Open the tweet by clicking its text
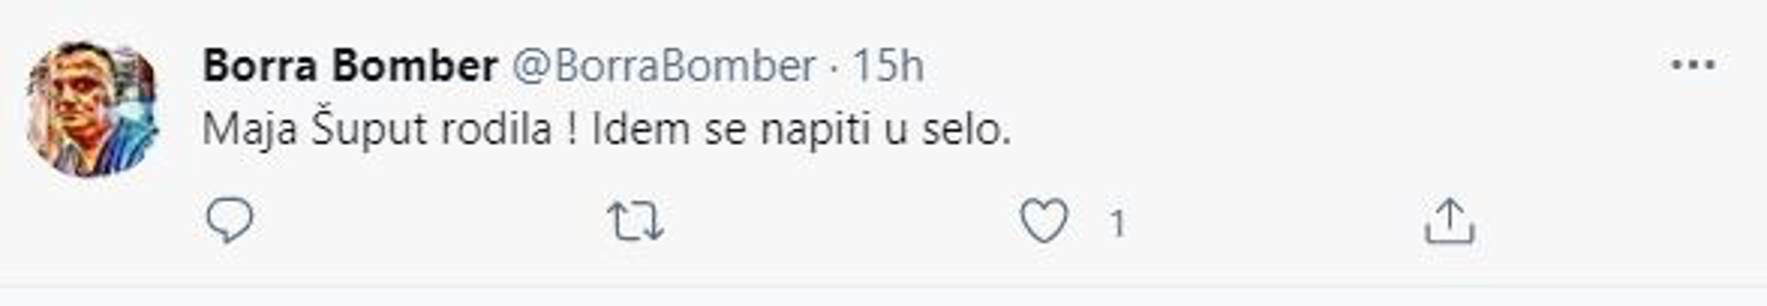This screenshot has height=306, width=1767. (x=607, y=130)
